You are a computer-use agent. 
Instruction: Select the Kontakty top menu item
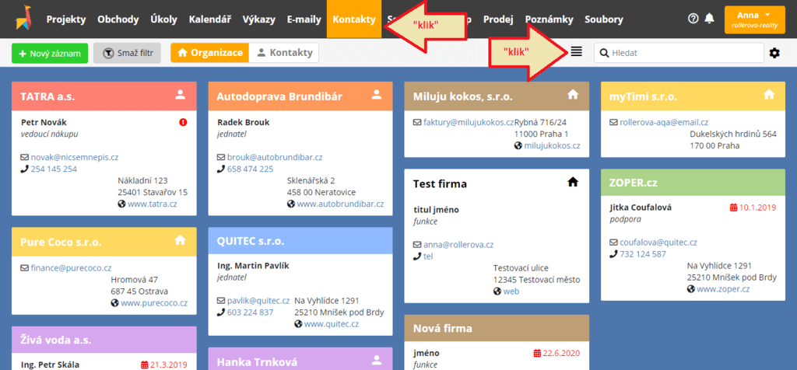[x=354, y=19]
